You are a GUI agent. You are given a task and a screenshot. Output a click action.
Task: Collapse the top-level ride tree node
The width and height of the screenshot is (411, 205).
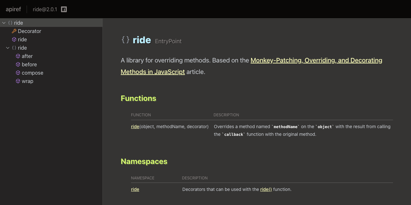4,23
